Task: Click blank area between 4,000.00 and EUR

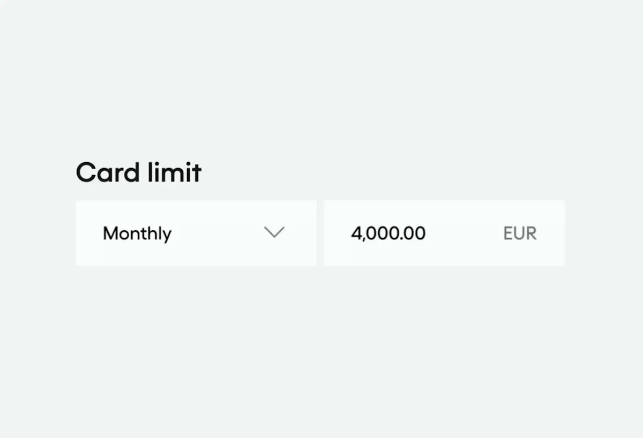Action: tap(465, 233)
